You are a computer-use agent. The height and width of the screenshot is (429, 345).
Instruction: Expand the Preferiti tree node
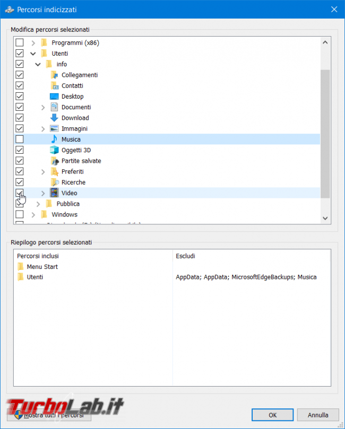(x=43, y=172)
